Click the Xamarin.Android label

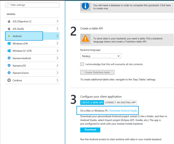pos(22,58)
